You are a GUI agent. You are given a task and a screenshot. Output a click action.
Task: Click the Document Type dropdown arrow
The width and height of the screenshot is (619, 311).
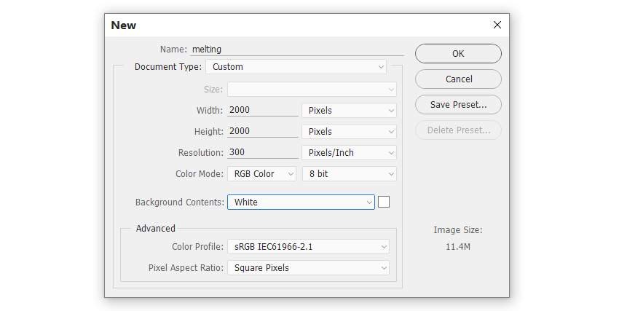coord(381,67)
